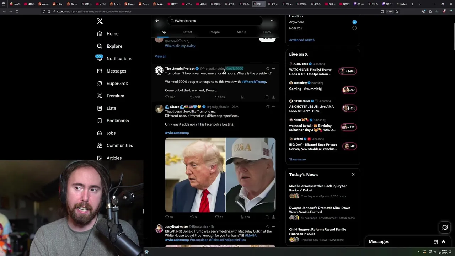The height and width of the screenshot is (256, 455).
Task: Reply to the Lincoln Project tweet
Action: point(167,97)
